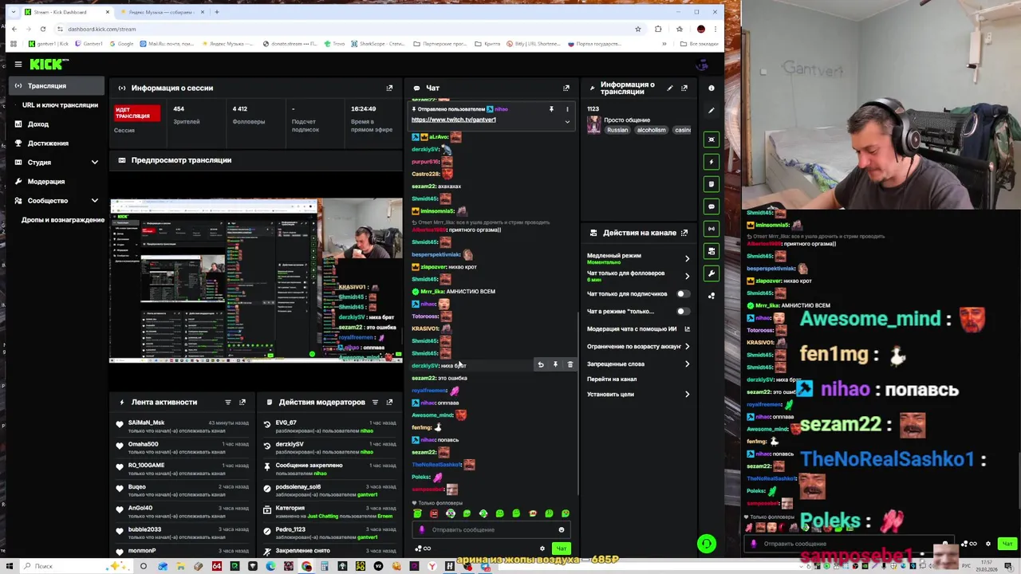
Task: Click the green Чат send button
Action: [x=561, y=548]
